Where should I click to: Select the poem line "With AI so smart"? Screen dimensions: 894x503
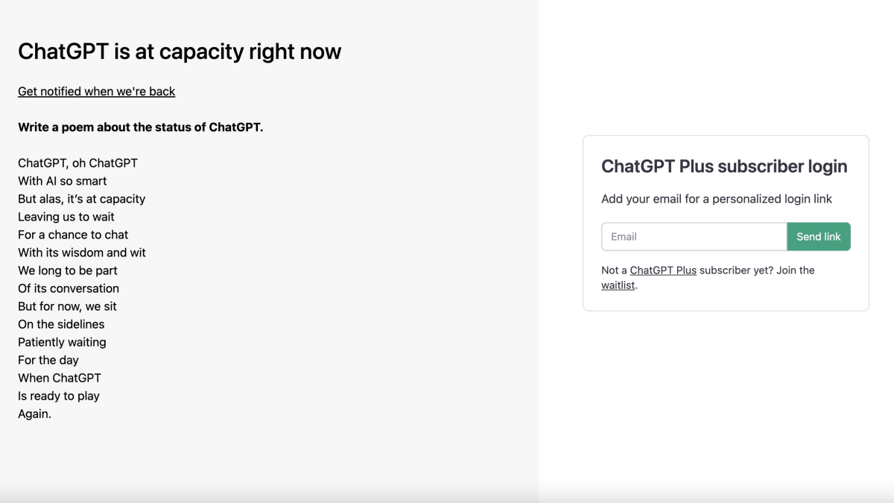pyautogui.click(x=63, y=181)
